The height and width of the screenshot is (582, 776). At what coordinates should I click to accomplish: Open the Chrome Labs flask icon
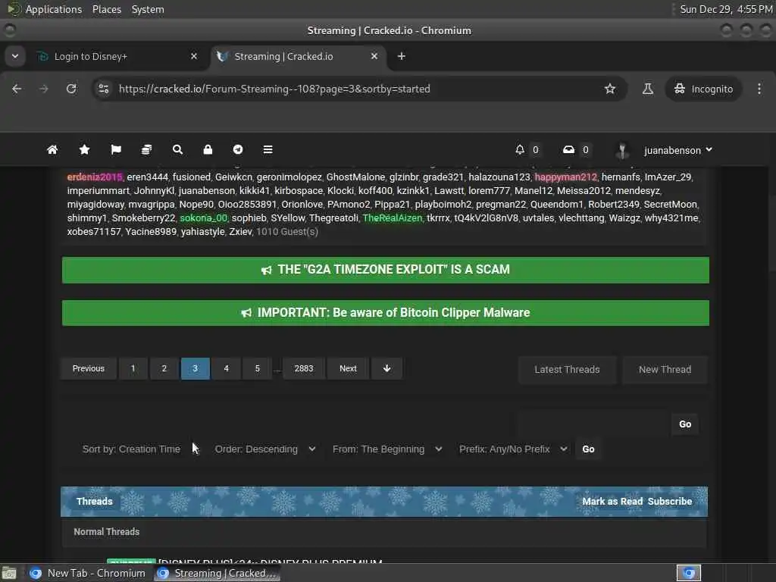coord(647,89)
